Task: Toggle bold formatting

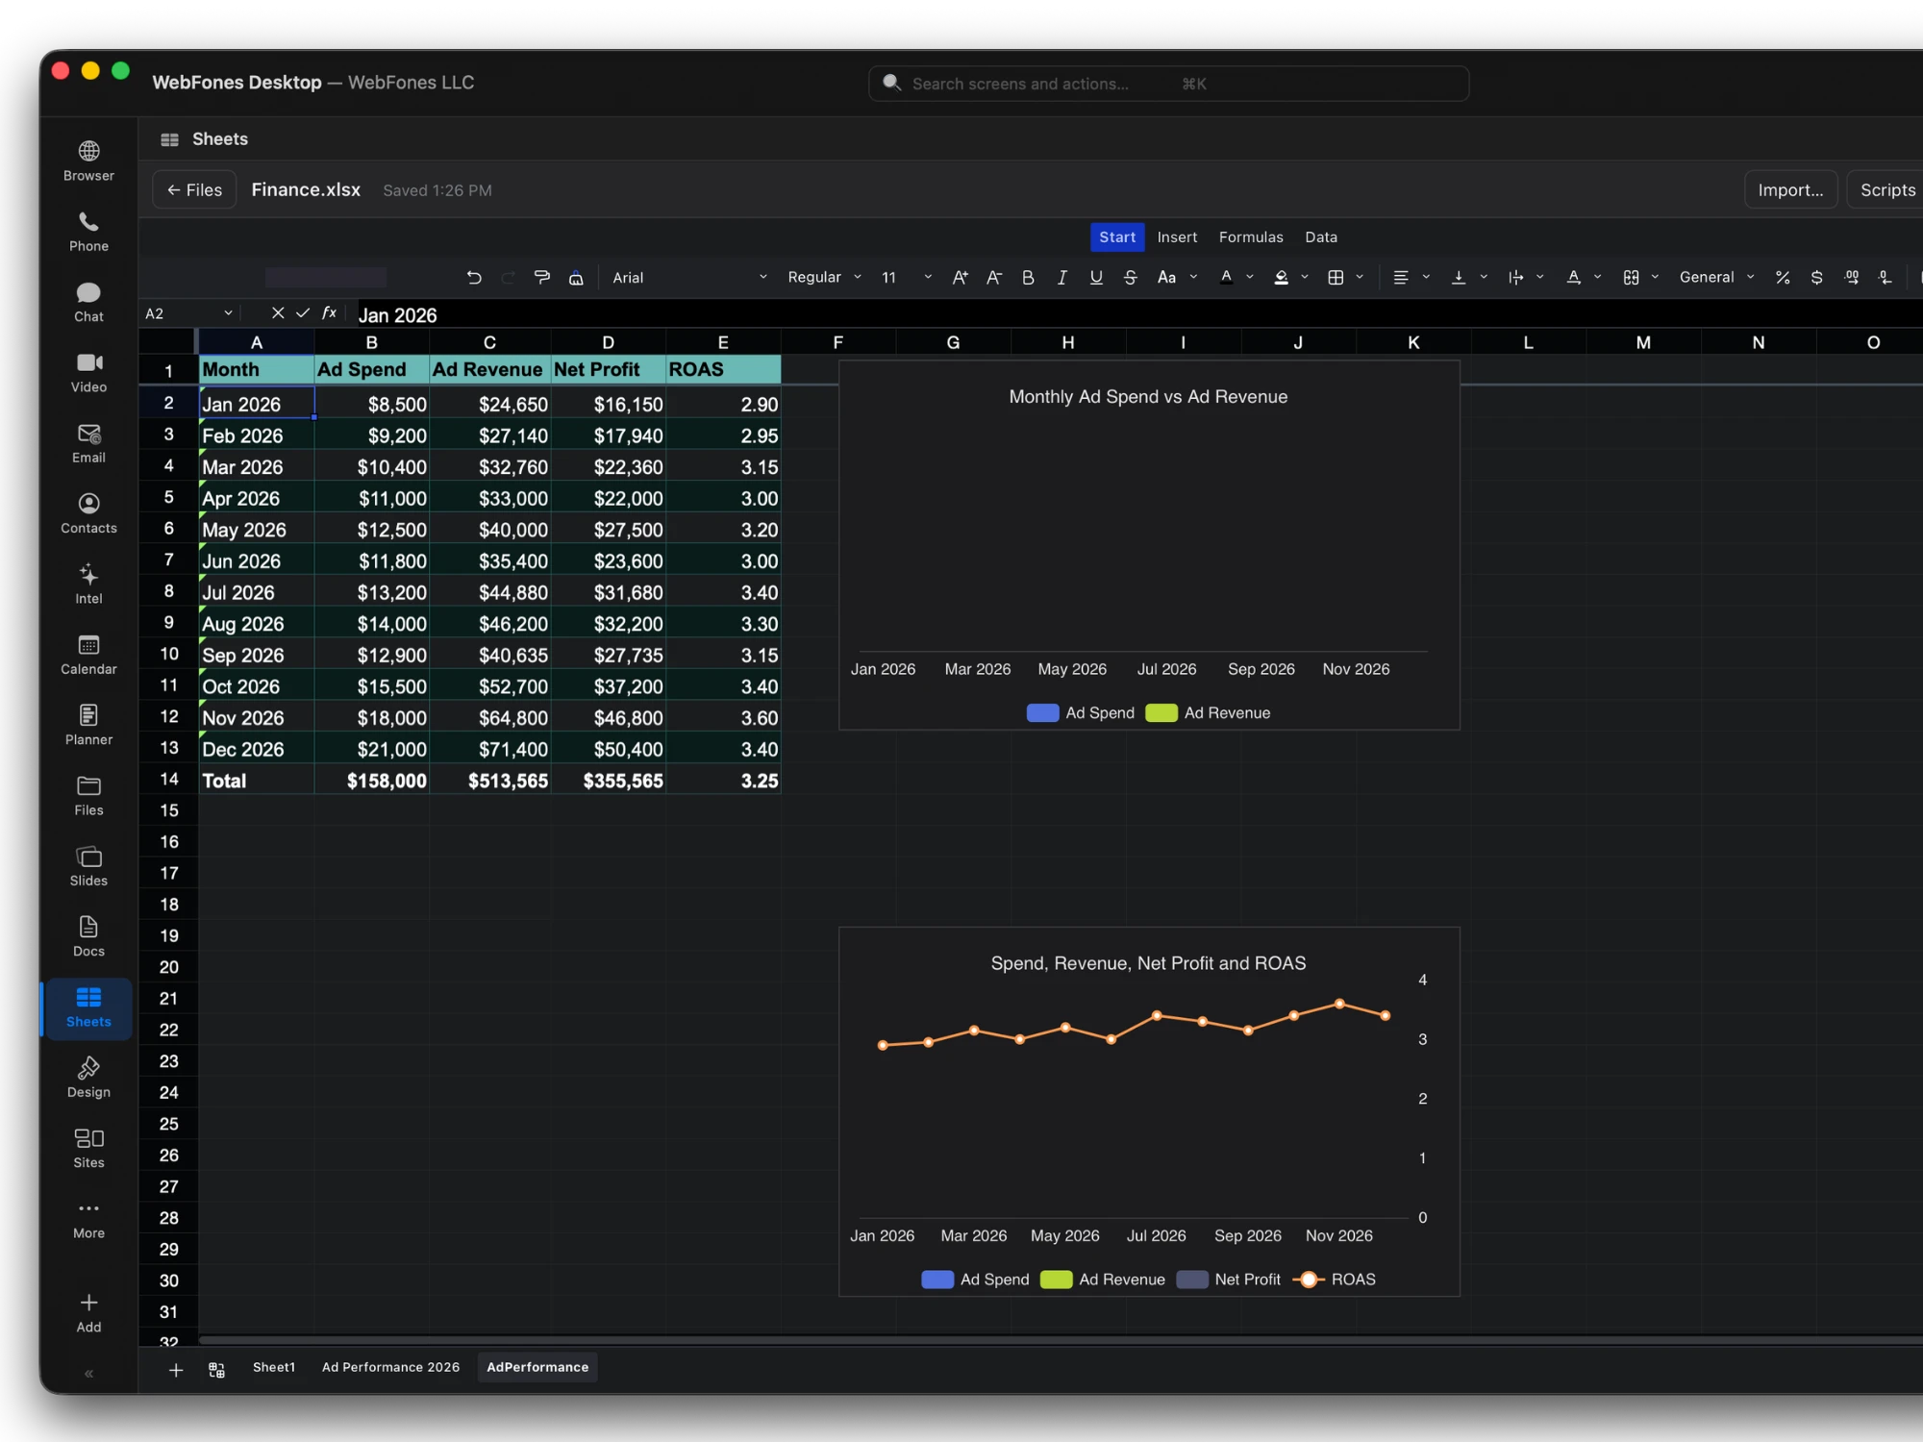Action: coord(1028,278)
